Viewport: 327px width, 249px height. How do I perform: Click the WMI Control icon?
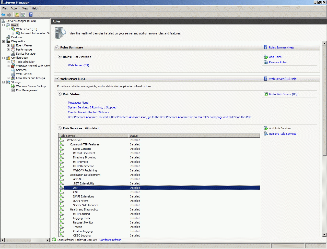coord(13,74)
